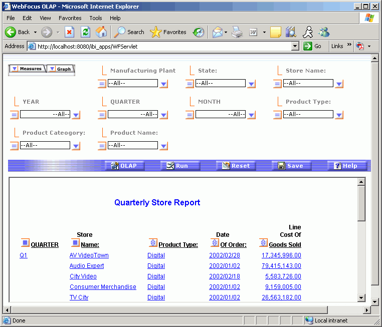382x327 pixels.
Task: Open selection list icon for Product Type filter
Action: [x=277, y=115]
